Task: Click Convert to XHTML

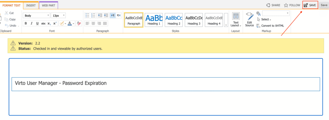Action: click(x=270, y=26)
